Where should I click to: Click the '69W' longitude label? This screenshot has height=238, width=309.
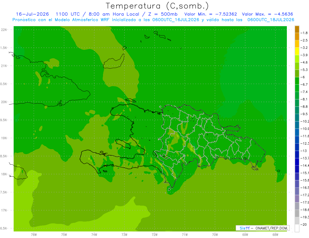(245, 234)
